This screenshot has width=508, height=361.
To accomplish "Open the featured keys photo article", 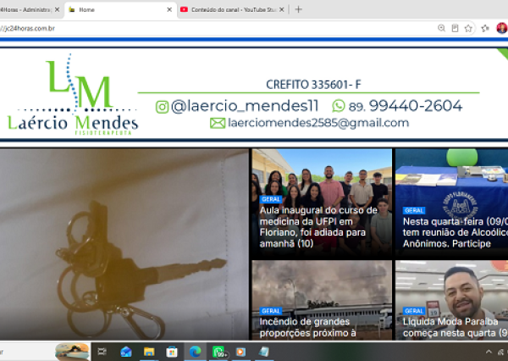I will pyautogui.click(x=124, y=244).
